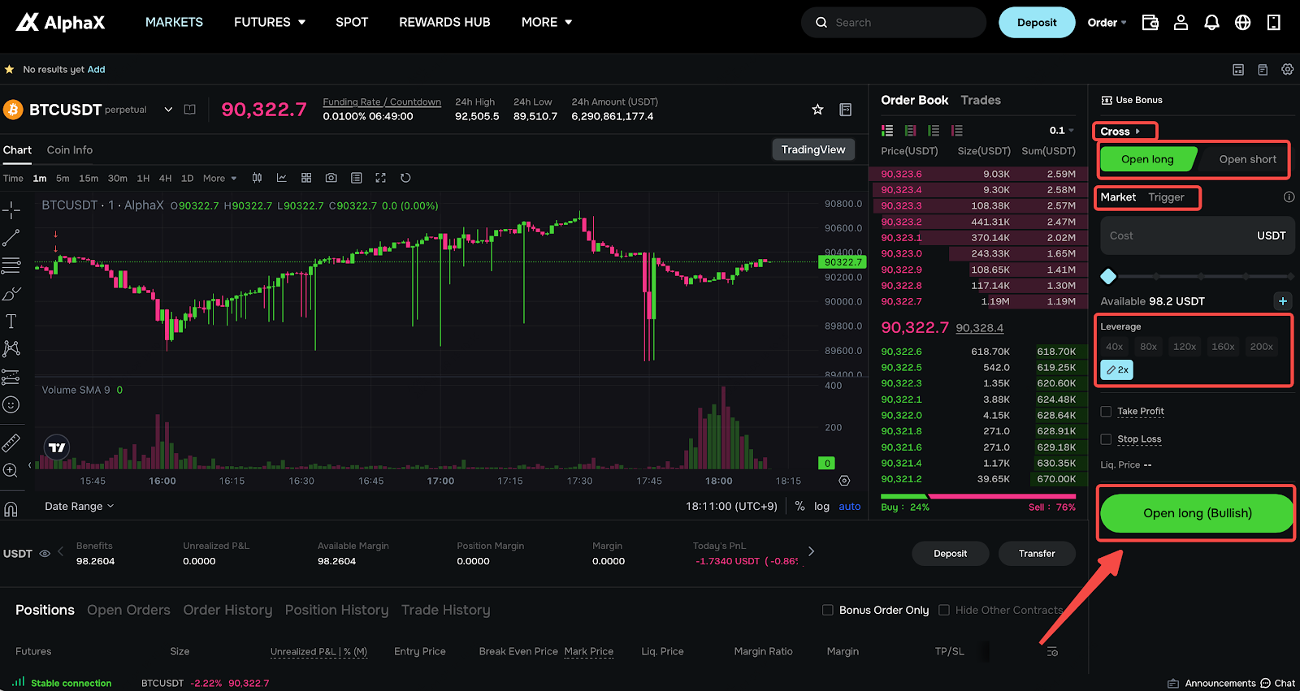Open notifications bell icon
Image resolution: width=1300 pixels, height=691 pixels.
pos(1211,23)
